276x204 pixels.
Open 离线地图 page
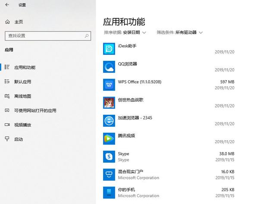click(x=23, y=96)
